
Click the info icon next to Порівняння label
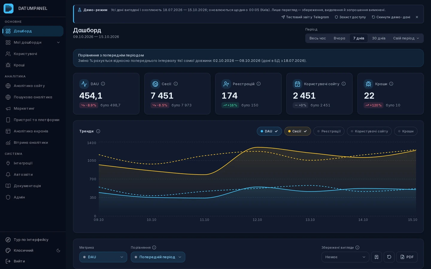(154, 247)
